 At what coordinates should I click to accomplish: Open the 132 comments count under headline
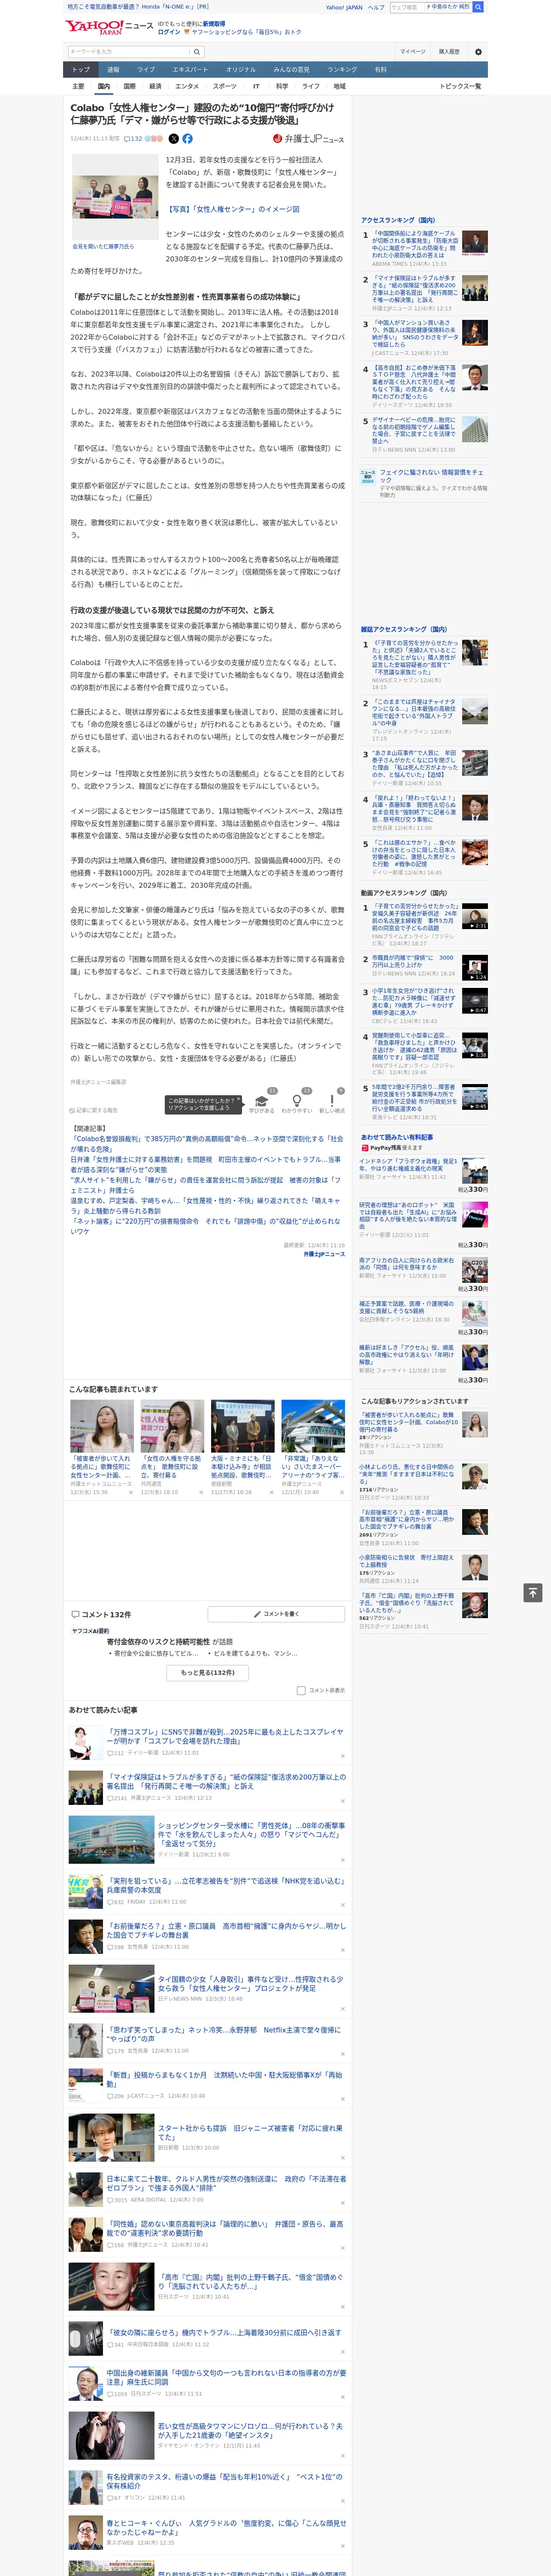(133, 139)
